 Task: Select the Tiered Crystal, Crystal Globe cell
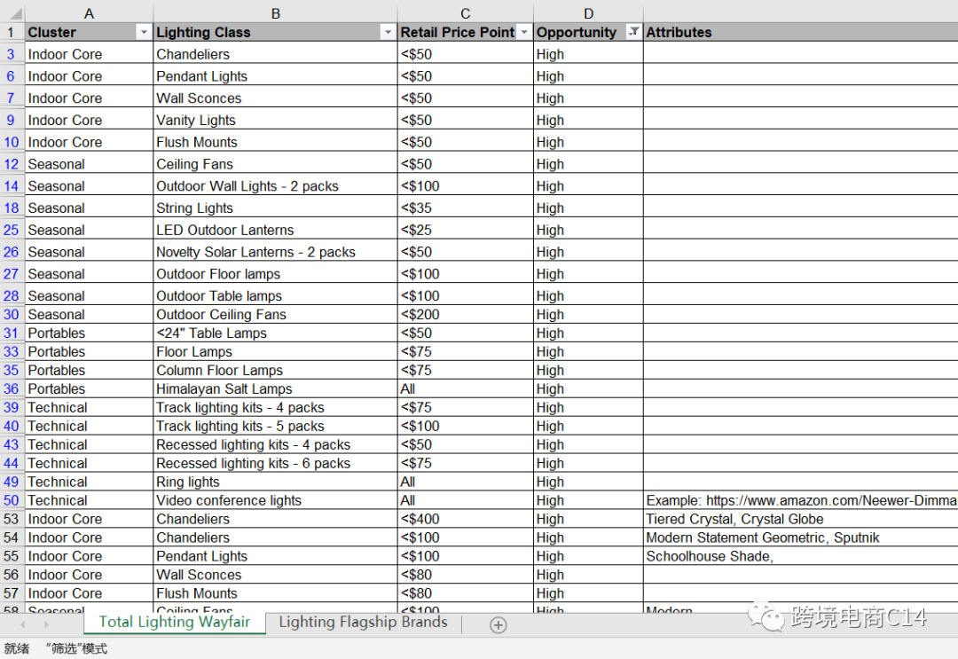(x=798, y=520)
